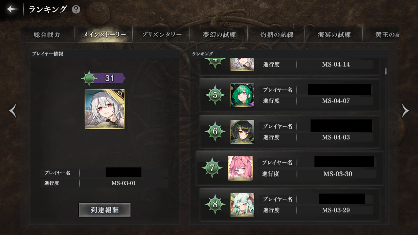This screenshot has height=235, width=418.
Task: Select the rank 6 star badge
Action: (x=215, y=132)
